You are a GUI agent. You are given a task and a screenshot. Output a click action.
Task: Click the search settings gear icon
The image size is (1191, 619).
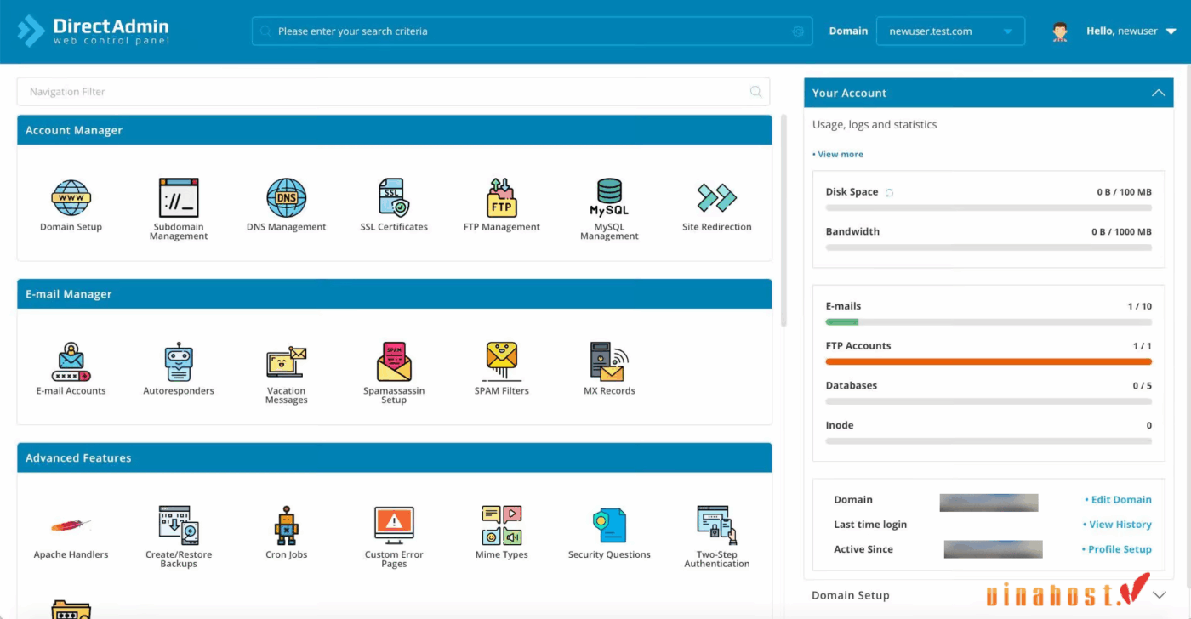tap(798, 31)
